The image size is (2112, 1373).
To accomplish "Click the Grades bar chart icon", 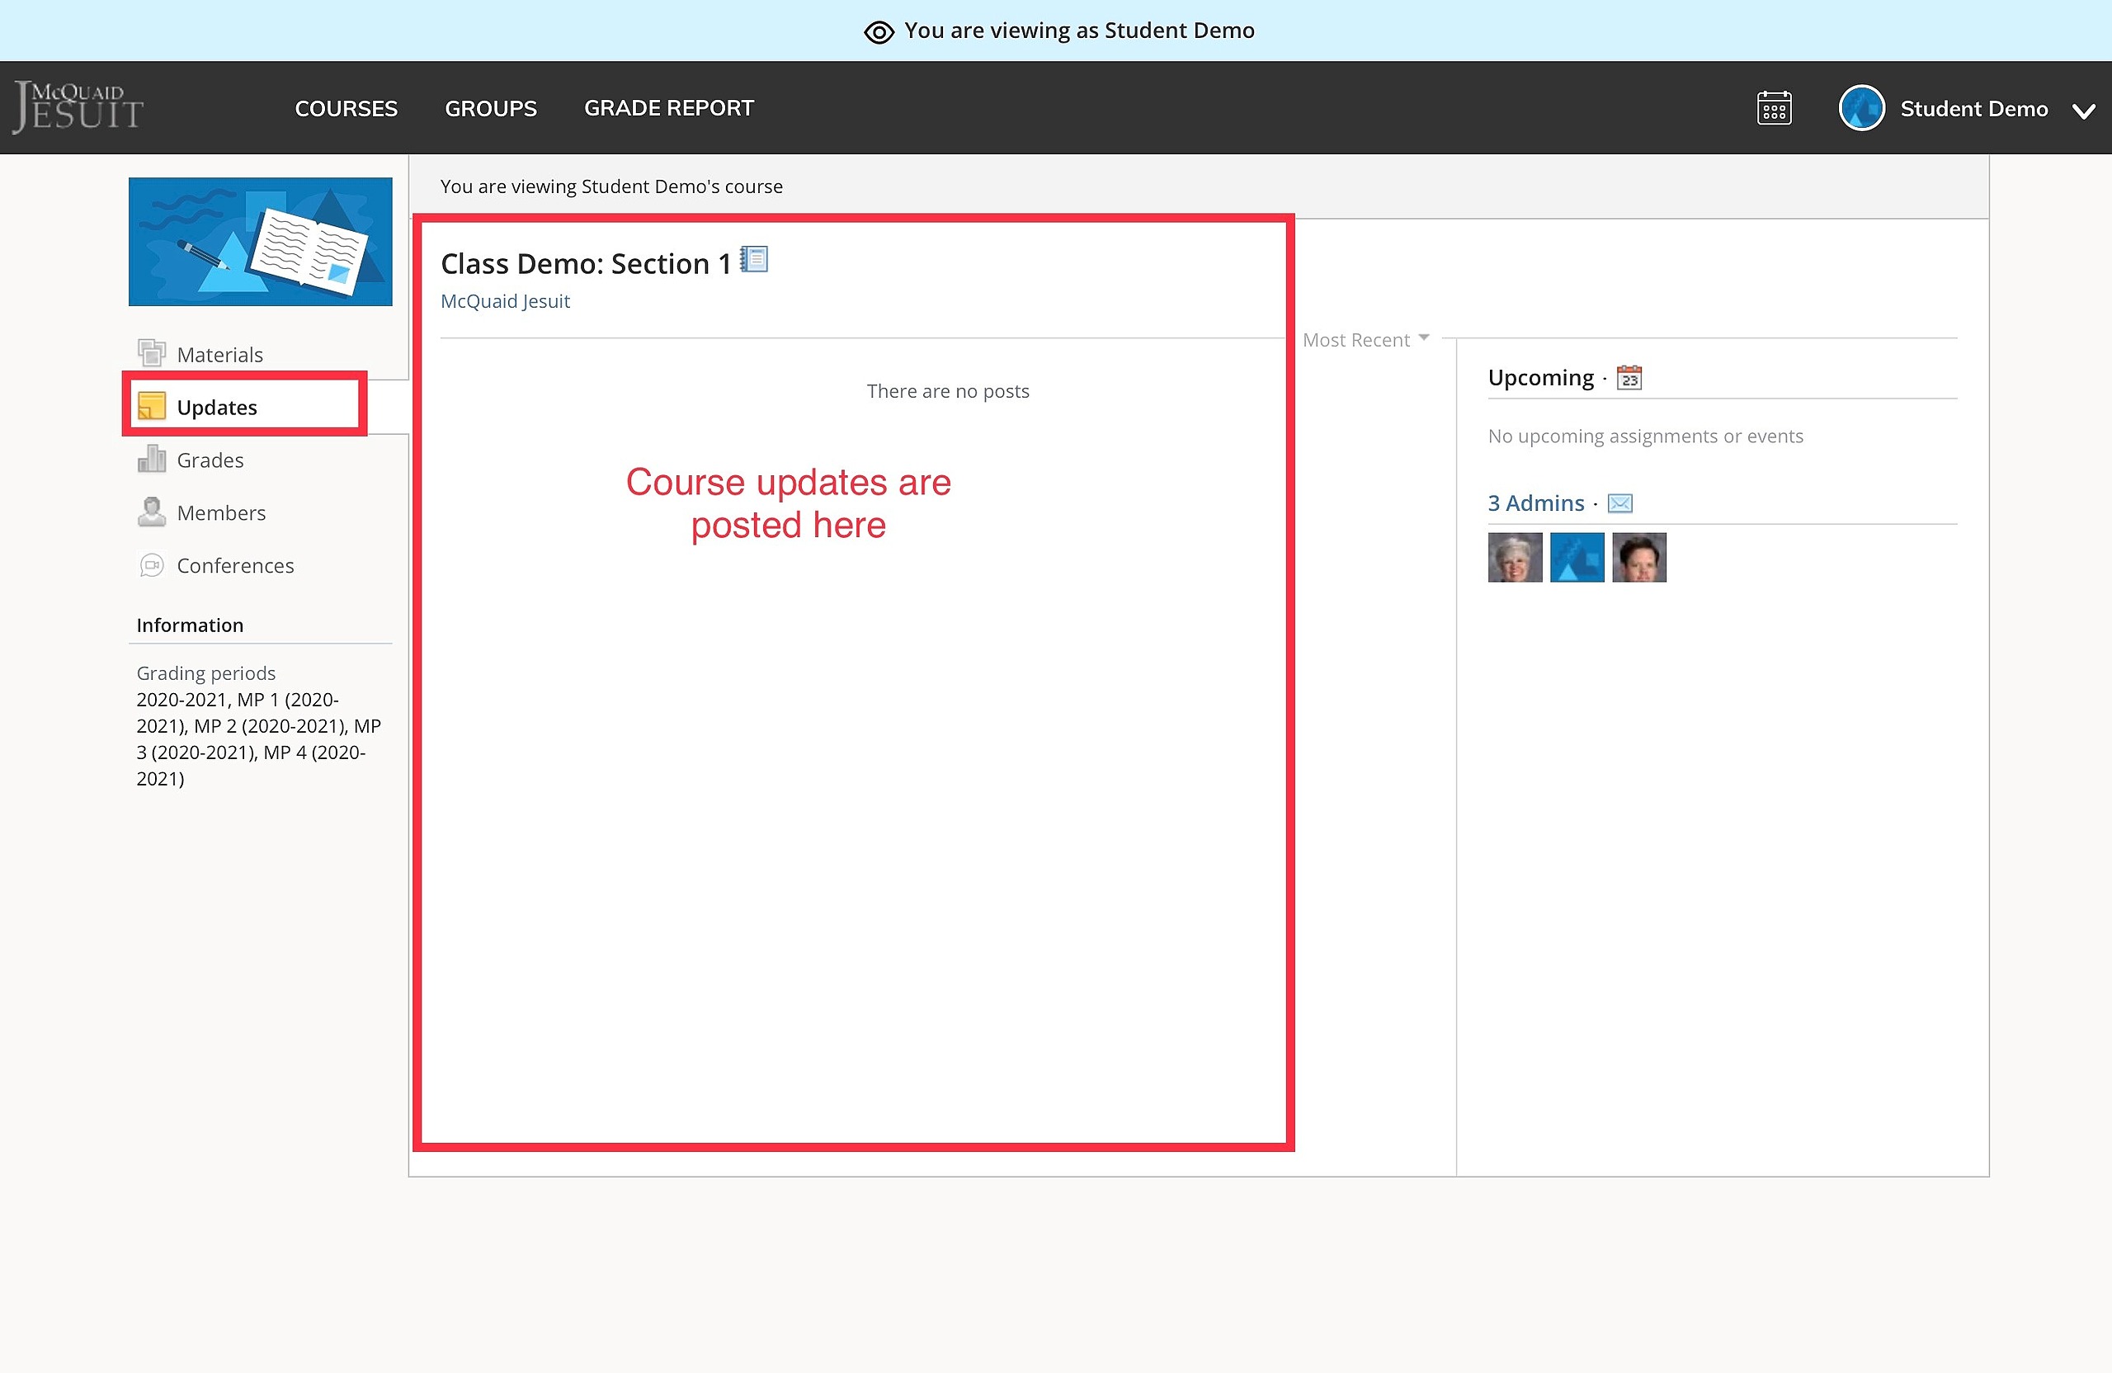I will (x=152, y=459).
